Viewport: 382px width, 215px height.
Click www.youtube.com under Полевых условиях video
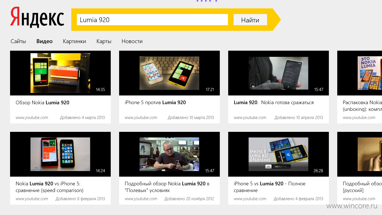[x=141, y=199]
